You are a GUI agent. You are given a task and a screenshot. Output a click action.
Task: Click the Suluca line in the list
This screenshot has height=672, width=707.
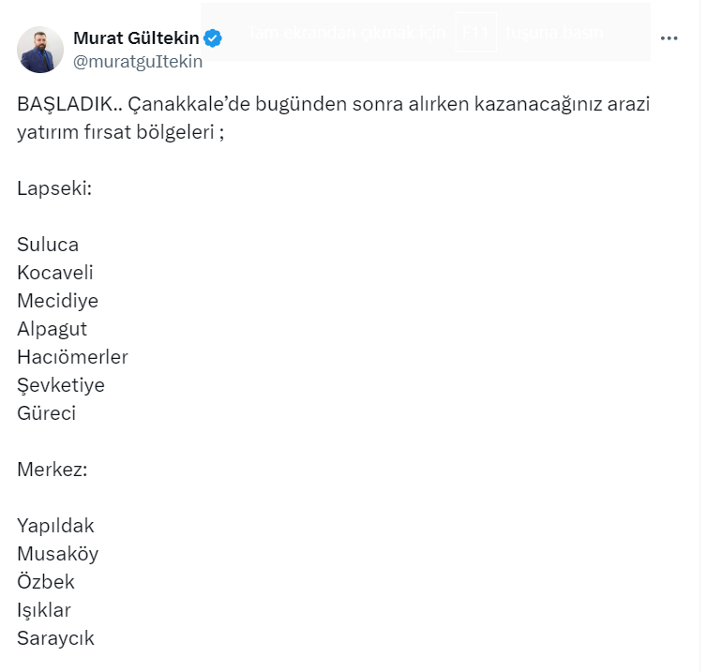coord(48,245)
